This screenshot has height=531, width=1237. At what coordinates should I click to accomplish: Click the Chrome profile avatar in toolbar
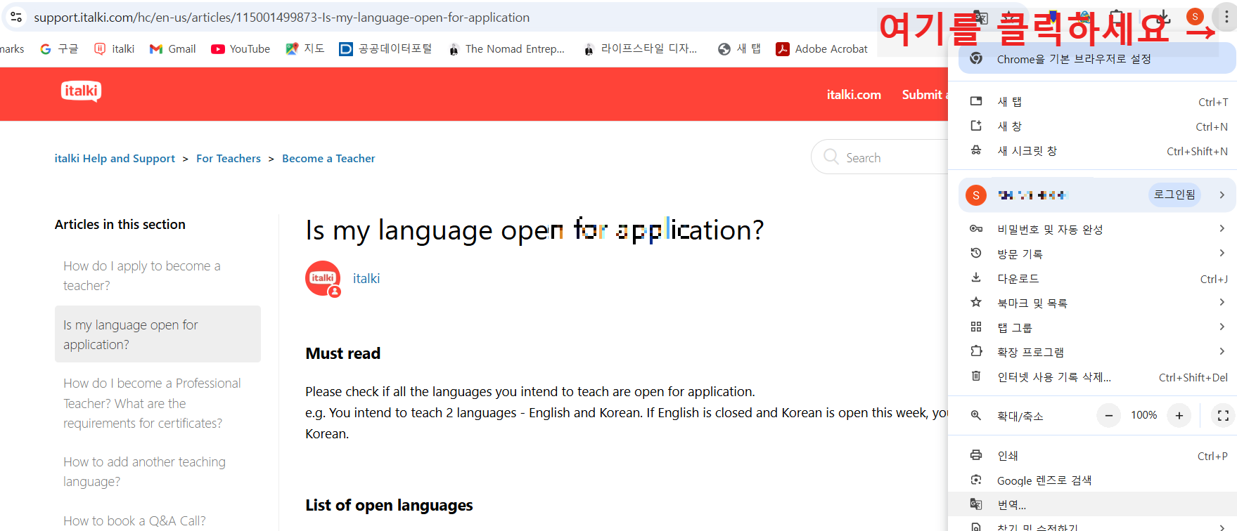[x=1195, y=17]
